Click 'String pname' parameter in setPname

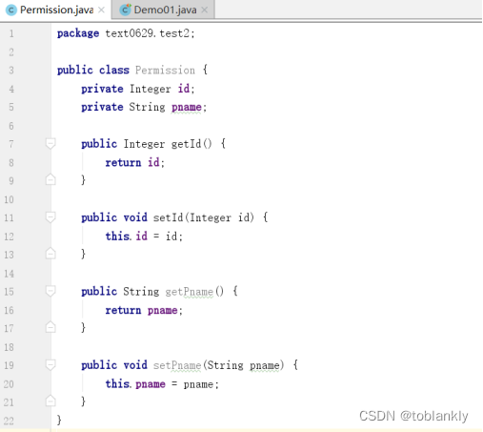[x=244, y=365]
